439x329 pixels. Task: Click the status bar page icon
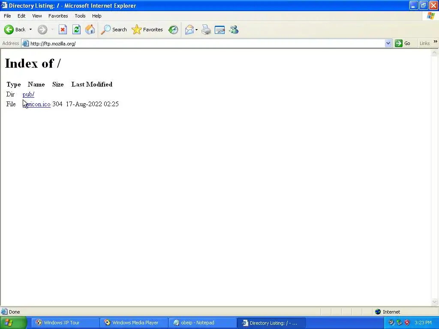point(4,312)
